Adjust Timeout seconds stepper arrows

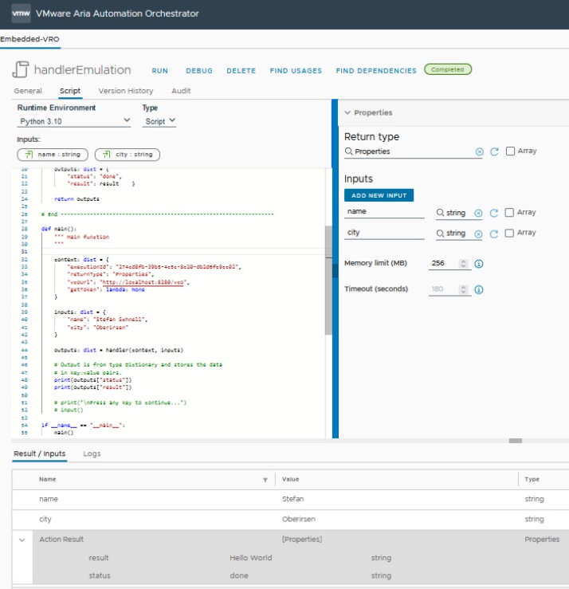[464, 289]
